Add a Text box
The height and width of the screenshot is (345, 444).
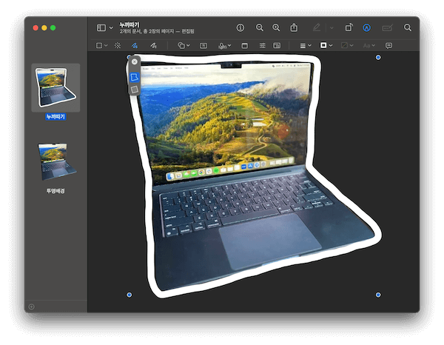(x=203, y=46)
